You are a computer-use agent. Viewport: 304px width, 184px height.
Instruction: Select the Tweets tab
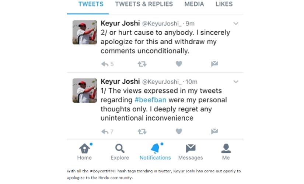91,4
